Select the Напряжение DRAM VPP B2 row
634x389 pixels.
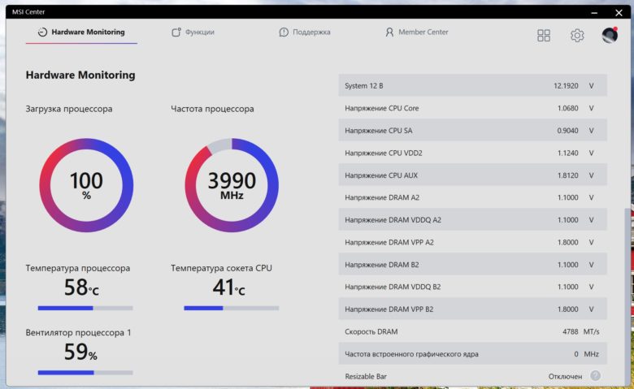pos(473,309)
